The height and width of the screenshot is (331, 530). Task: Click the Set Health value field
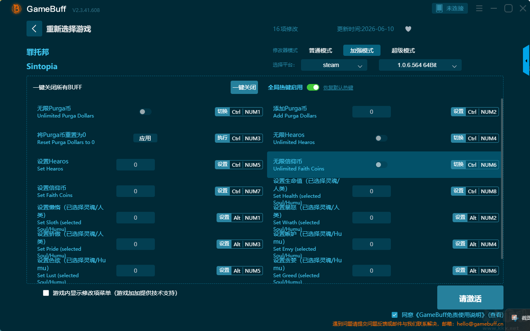coord(371,191)
